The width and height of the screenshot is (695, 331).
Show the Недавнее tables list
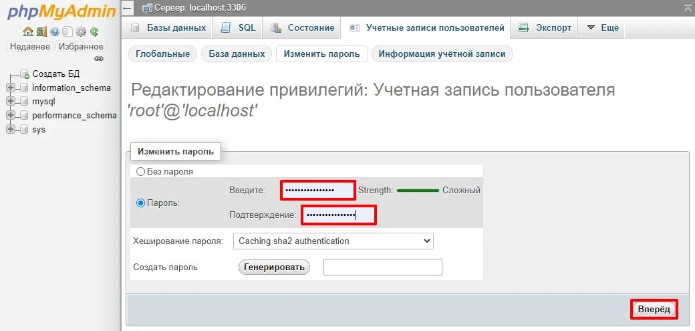pyautogui.click(x=30, y=47)
